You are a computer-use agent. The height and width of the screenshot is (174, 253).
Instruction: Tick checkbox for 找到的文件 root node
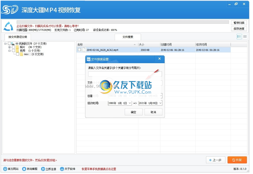[9, 43]
